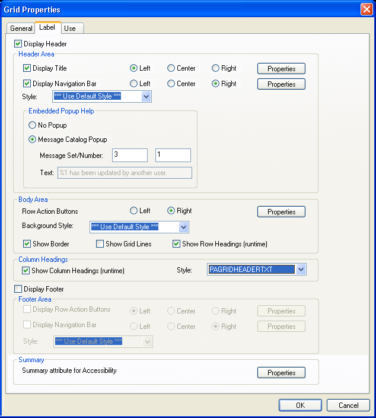Set Row Action Buttons to Right
The height and width of the screenshot is (418, 376).
click(x=171, y=211)
